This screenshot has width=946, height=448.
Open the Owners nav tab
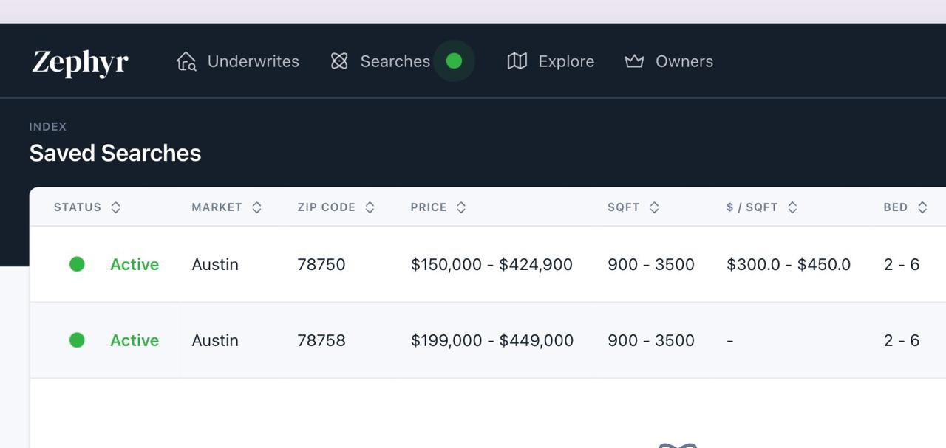684,61
